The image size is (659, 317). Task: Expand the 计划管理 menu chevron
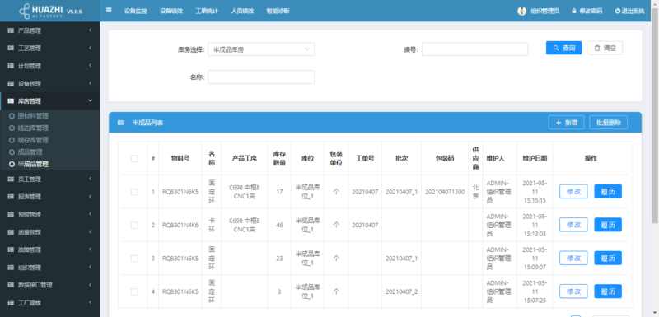coord(91,66)
